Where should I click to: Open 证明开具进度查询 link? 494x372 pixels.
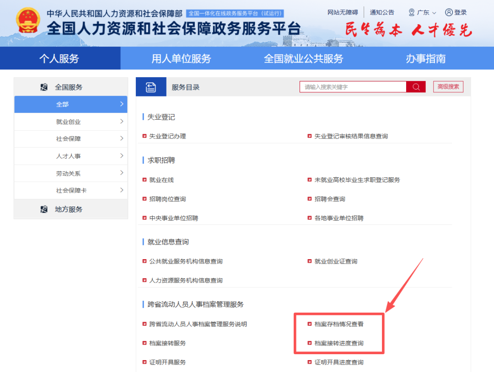(x=338, y=362)
